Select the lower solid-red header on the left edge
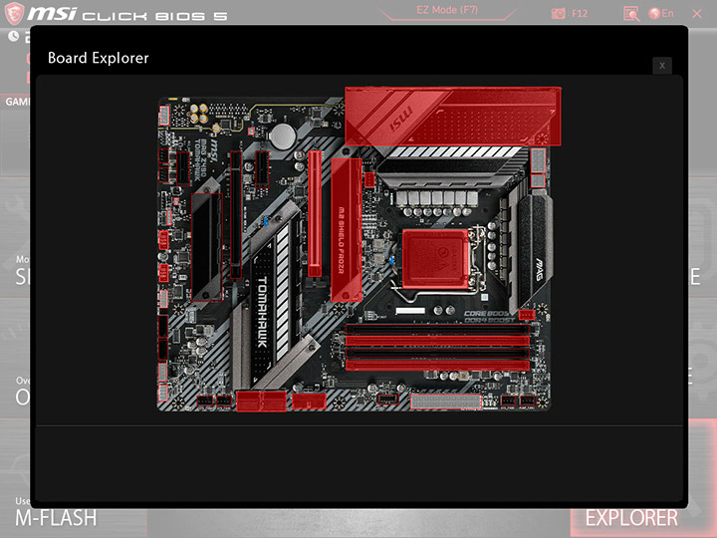Viewport: 717px width, 538px height. [163, 273]
